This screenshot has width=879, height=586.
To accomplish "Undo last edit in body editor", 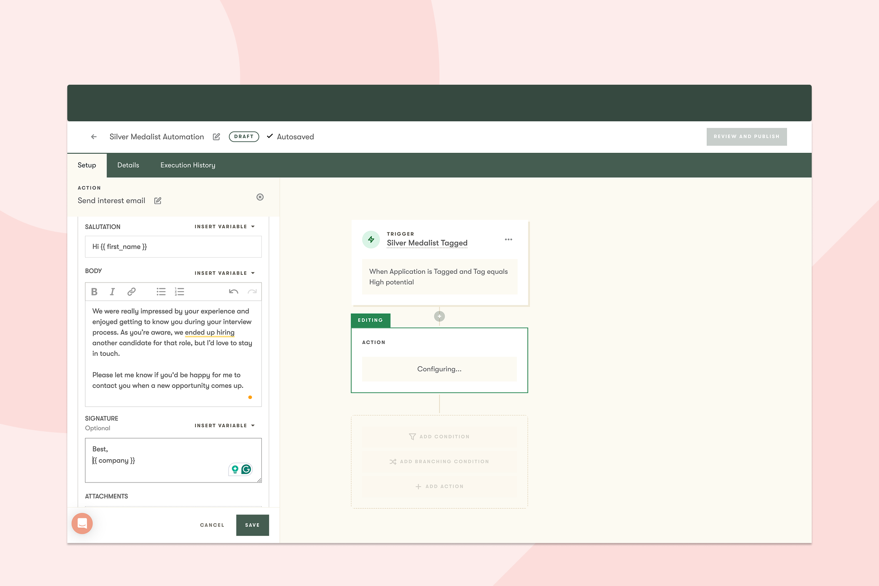I will coord(233,292).
